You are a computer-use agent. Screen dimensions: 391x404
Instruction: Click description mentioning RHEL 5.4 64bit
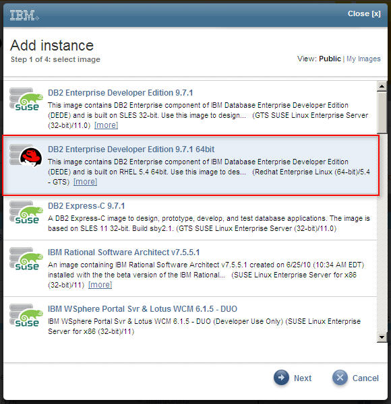tap(209, 172)
